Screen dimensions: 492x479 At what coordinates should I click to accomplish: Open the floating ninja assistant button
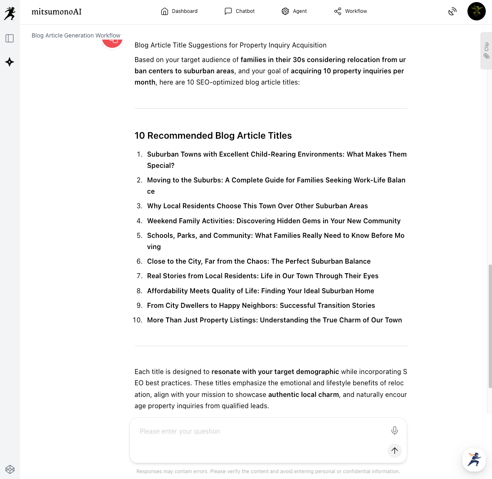[474, 459]
